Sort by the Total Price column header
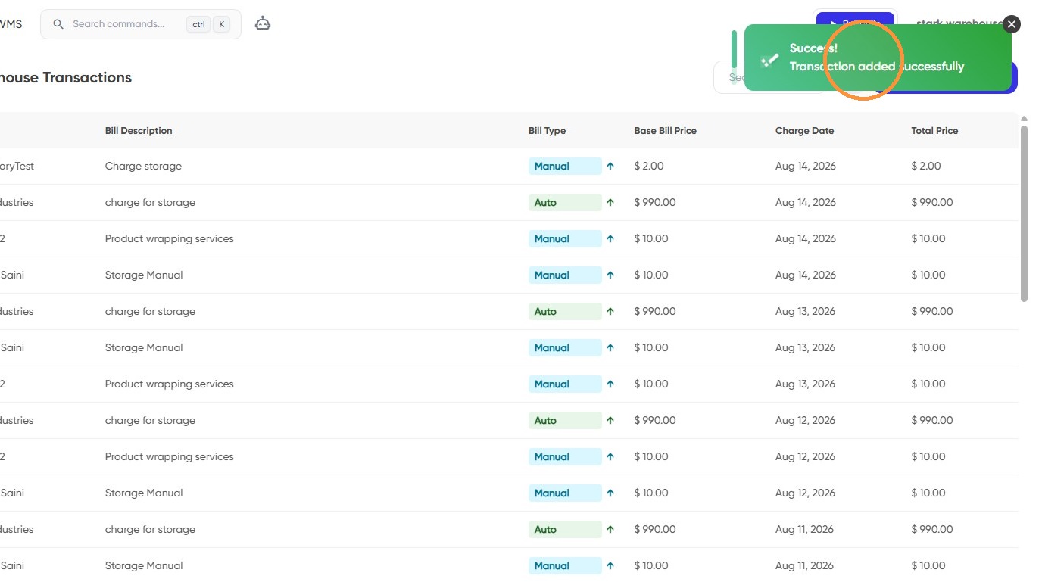 [x=934, y=130]
